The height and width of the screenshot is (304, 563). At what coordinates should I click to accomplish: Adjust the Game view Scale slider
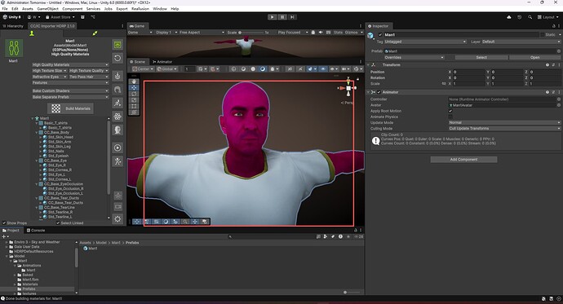pos(250,33)
